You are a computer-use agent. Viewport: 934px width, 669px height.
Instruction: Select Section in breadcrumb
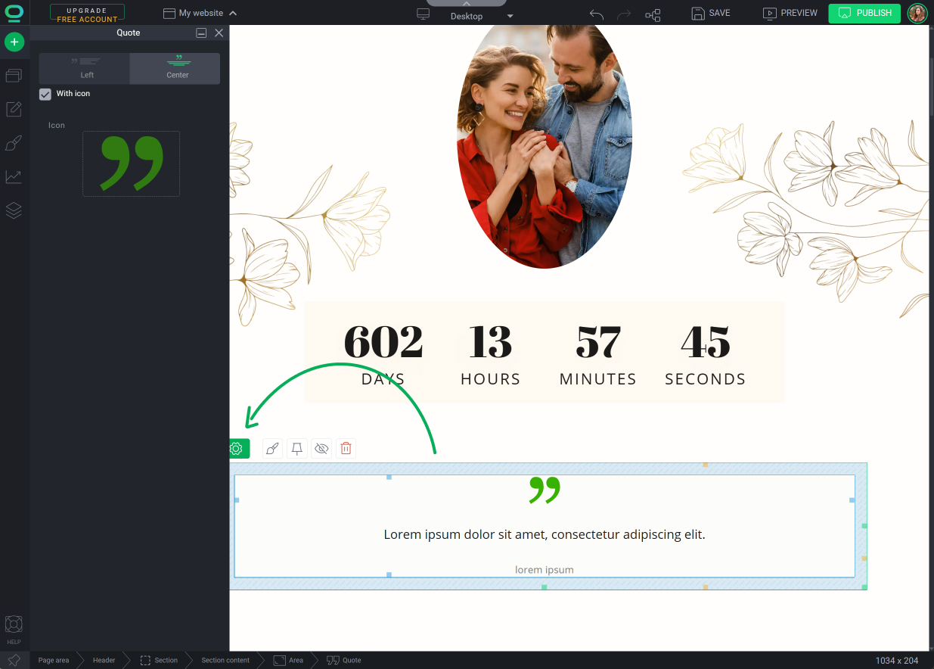click(x=160, y=661)
